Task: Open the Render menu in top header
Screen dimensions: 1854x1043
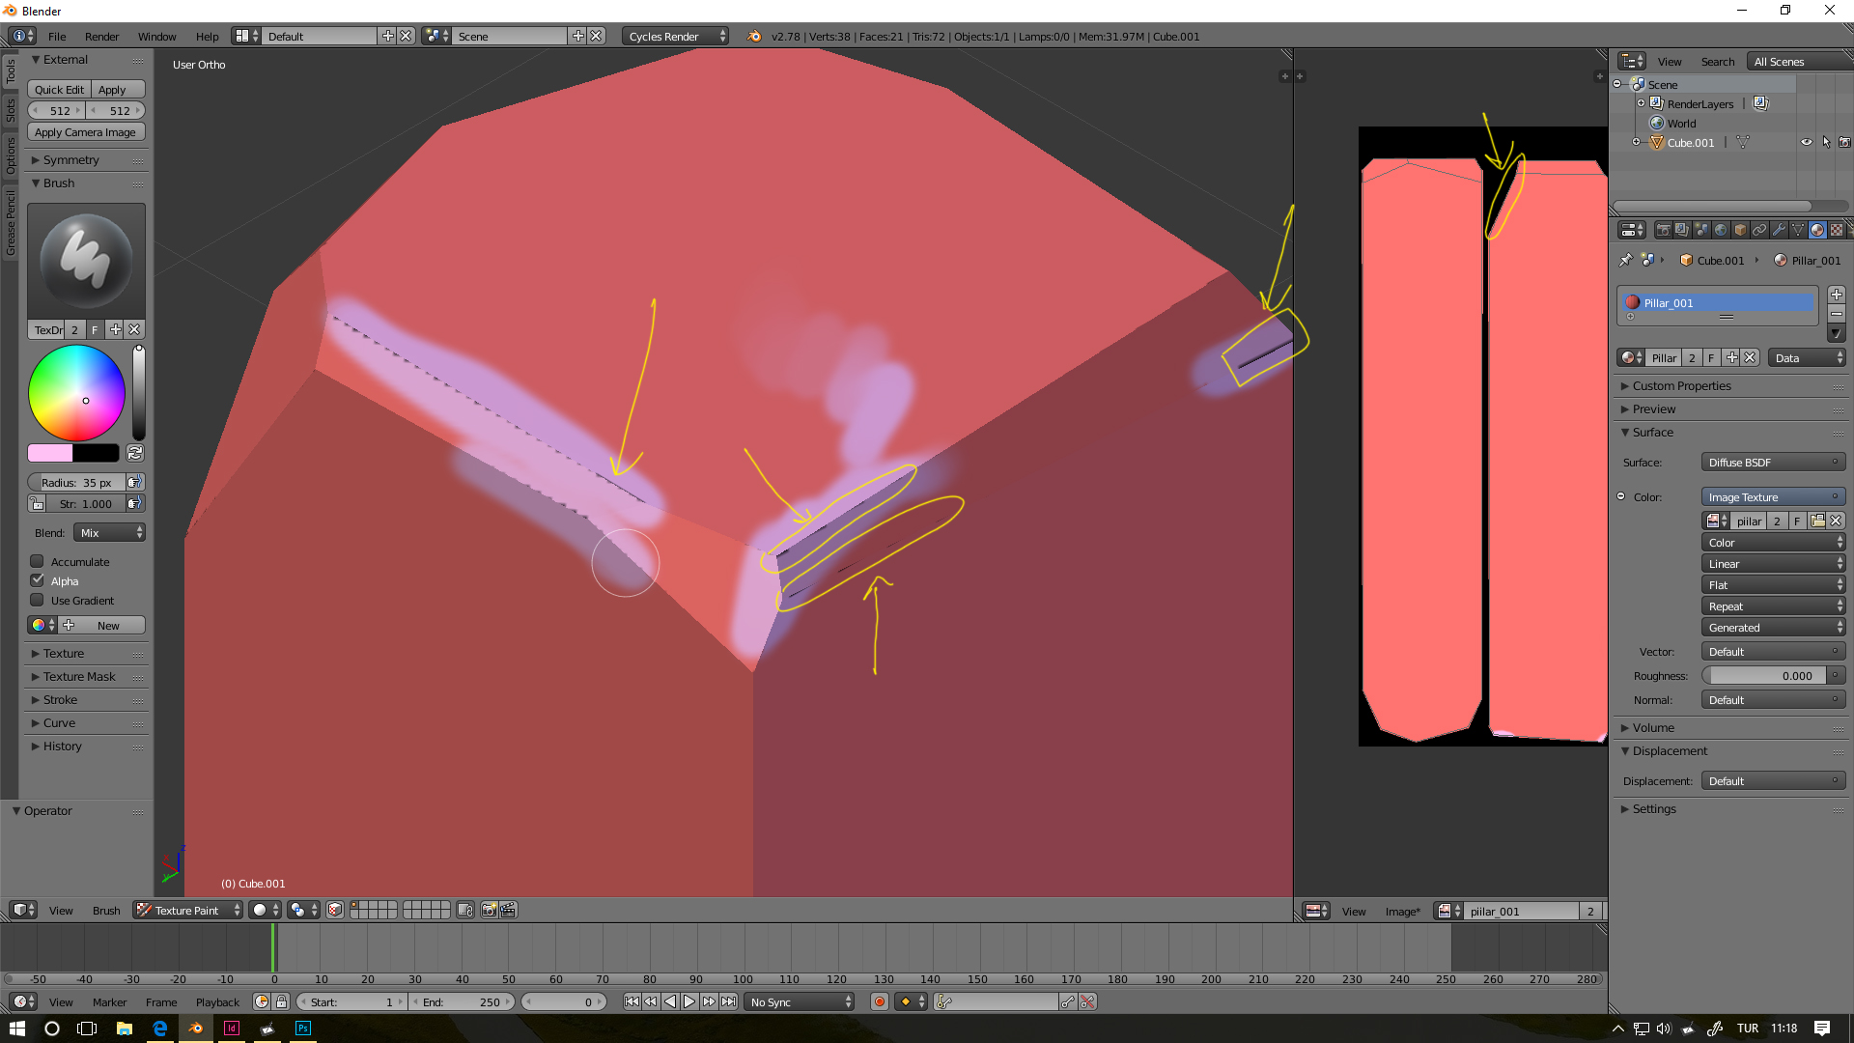Action: [x=101, y=36]
